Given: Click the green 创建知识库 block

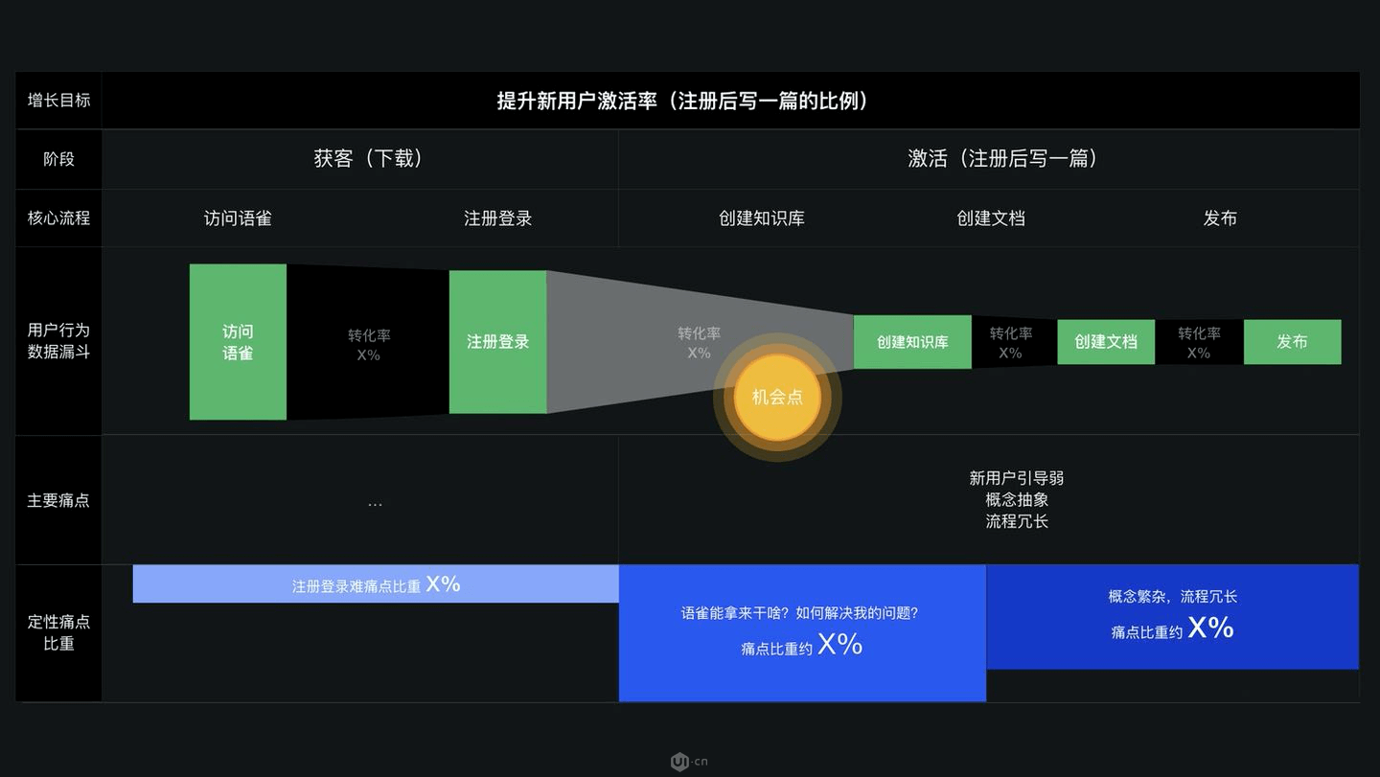Looking at the screenshot, I should click(912, 342).
